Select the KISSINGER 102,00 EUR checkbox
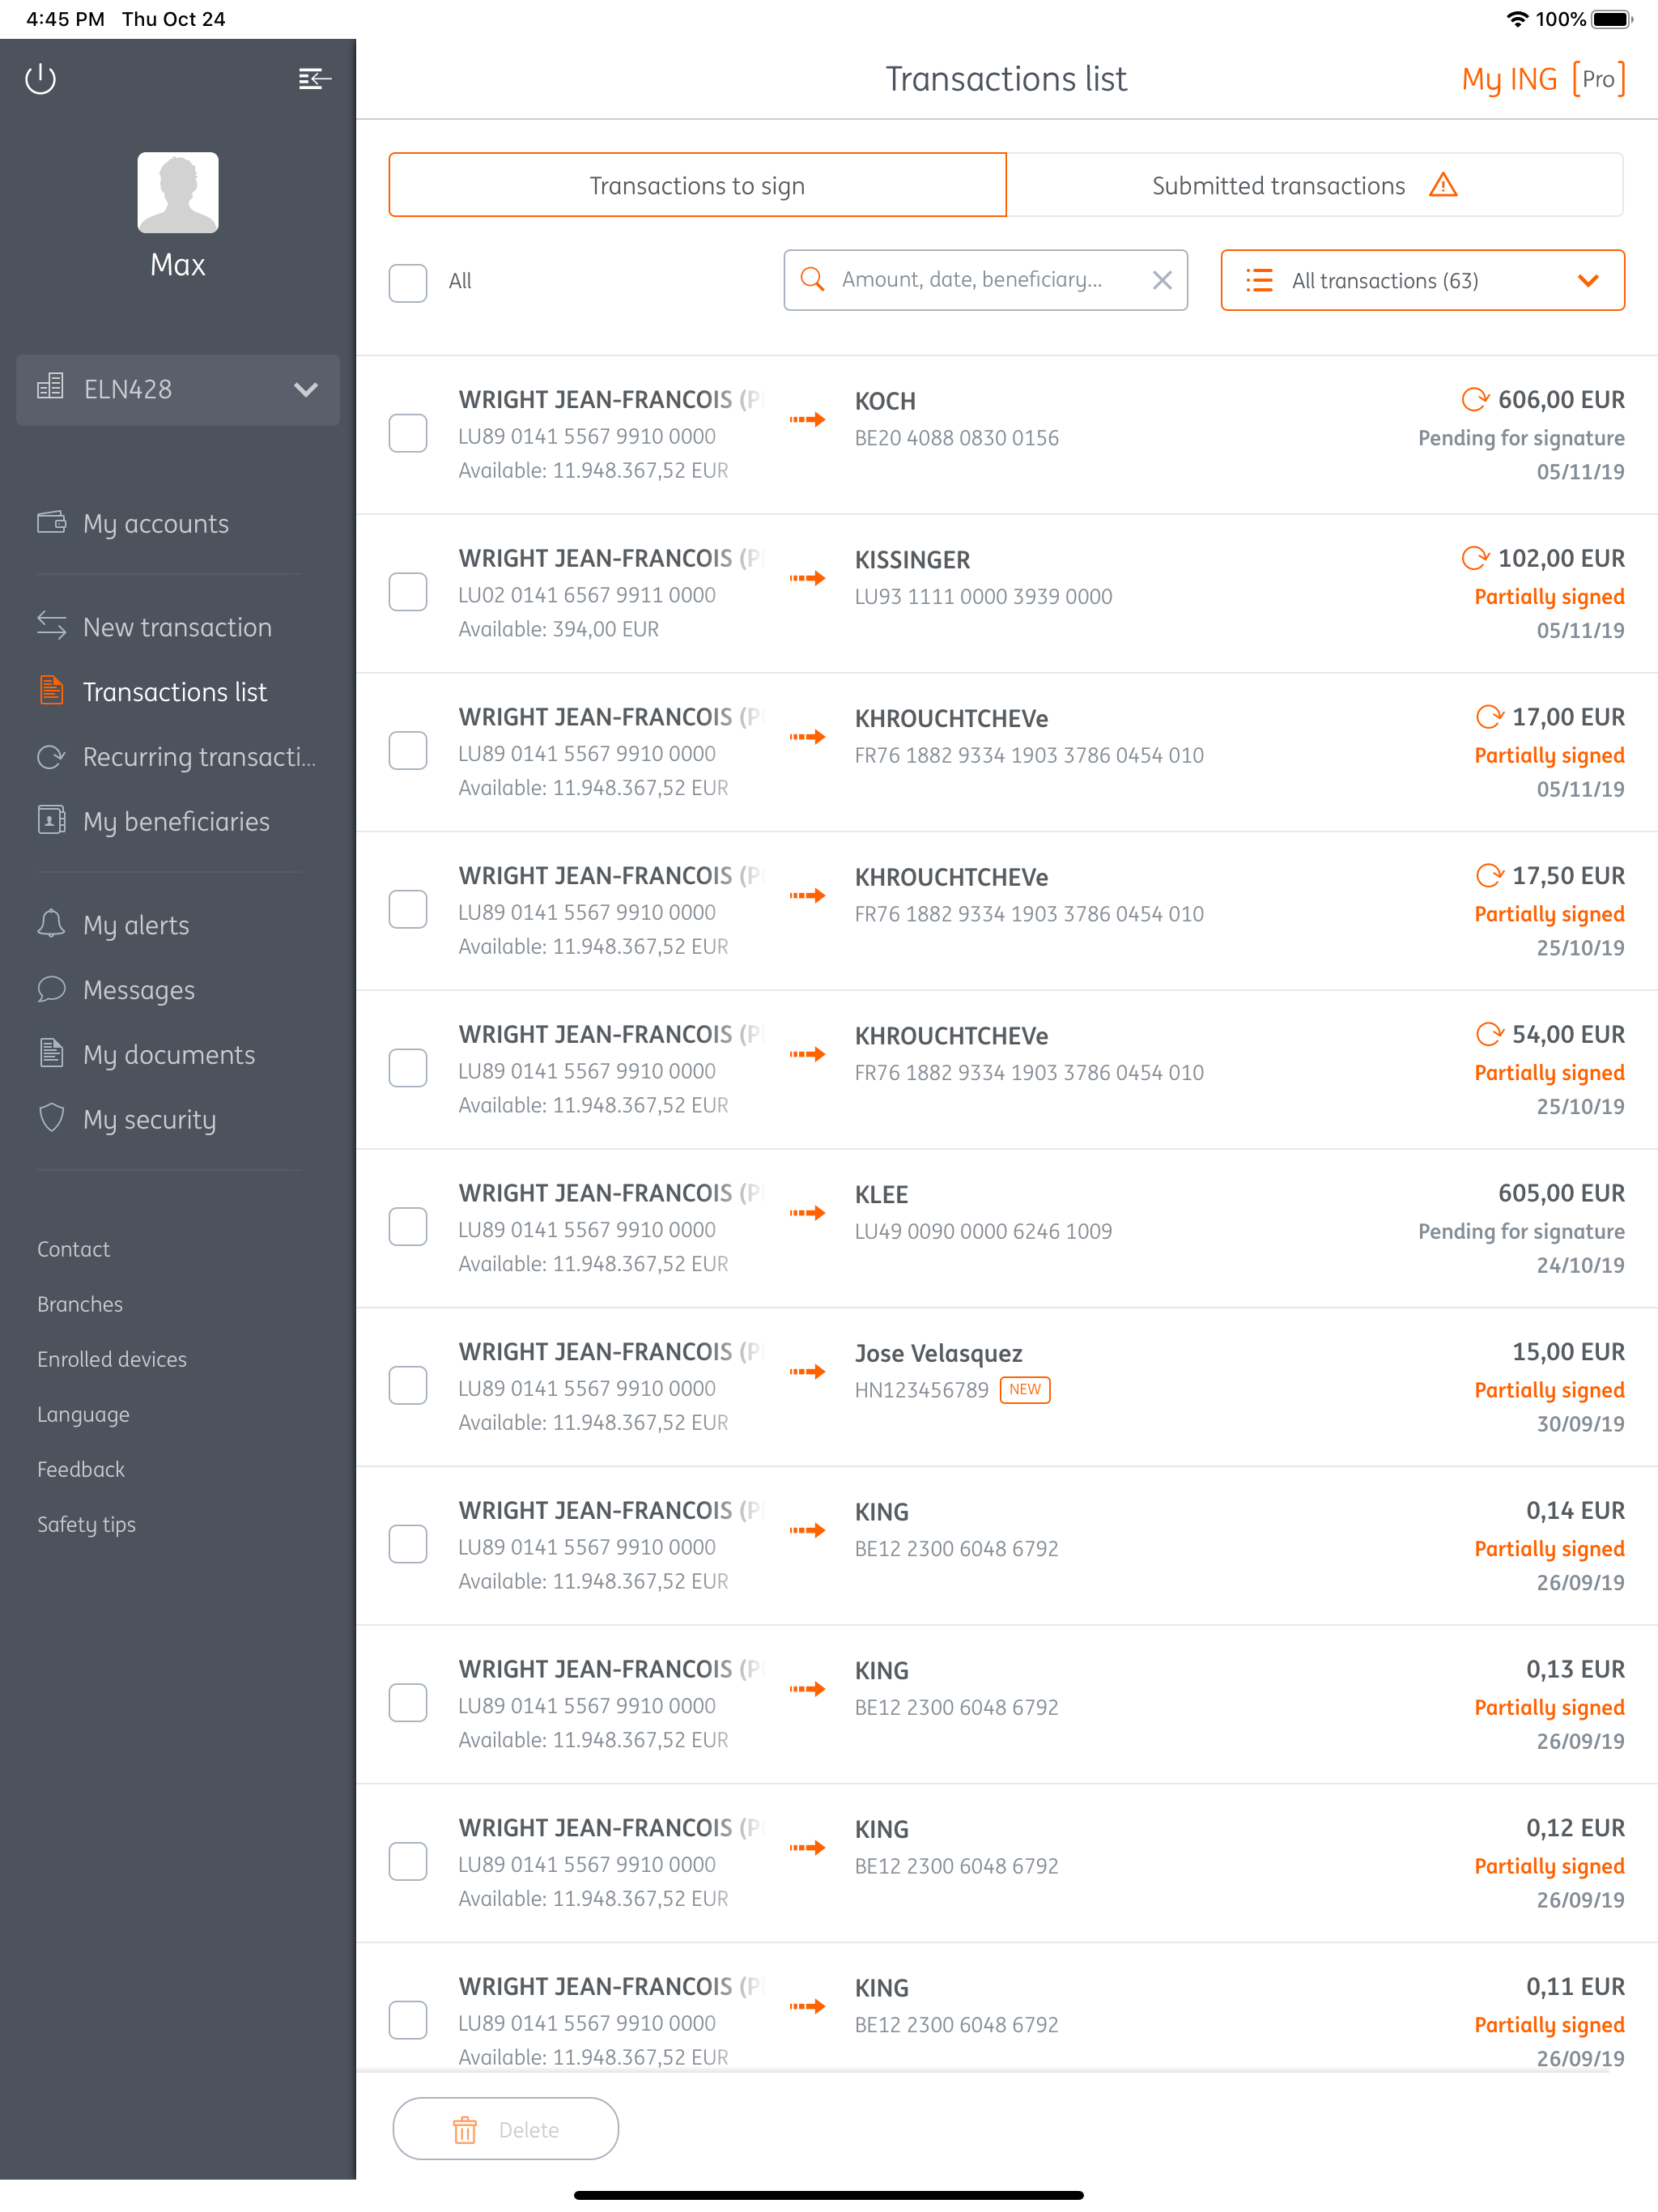This screenshot has height=2212, width=1658. pos(408,592)
